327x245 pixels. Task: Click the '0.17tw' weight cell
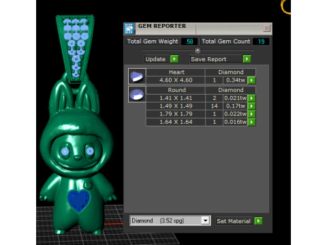point(236,106)
